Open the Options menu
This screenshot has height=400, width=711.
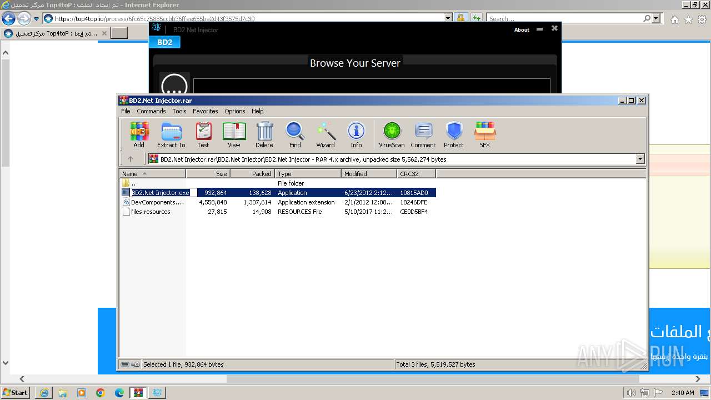coord(235,111)
